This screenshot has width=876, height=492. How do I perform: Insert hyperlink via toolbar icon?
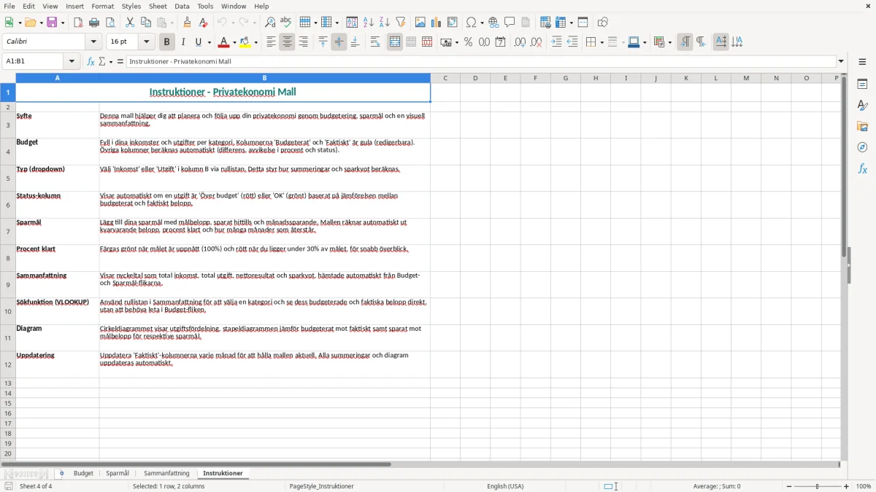(x=493, y=23)
